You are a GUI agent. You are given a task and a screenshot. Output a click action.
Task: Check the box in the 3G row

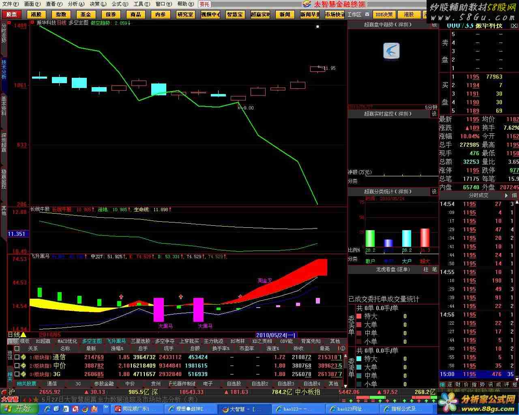17,374
